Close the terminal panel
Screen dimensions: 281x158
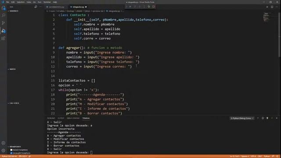[x=277, y=118]
